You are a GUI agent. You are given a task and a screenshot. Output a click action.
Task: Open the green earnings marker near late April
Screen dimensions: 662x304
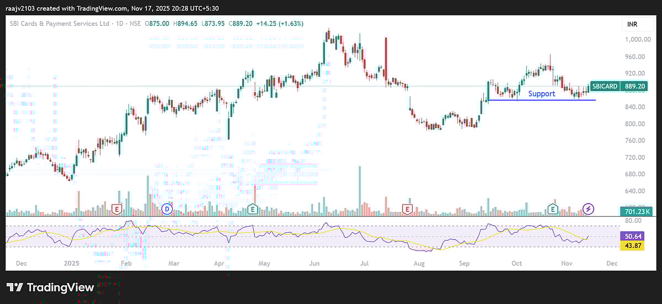(x=252, y=209)
